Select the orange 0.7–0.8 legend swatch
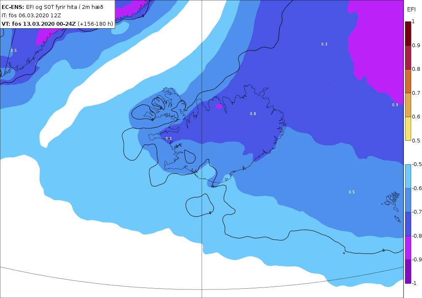Viewport: 422px width, 298px height. coord(408,81)
